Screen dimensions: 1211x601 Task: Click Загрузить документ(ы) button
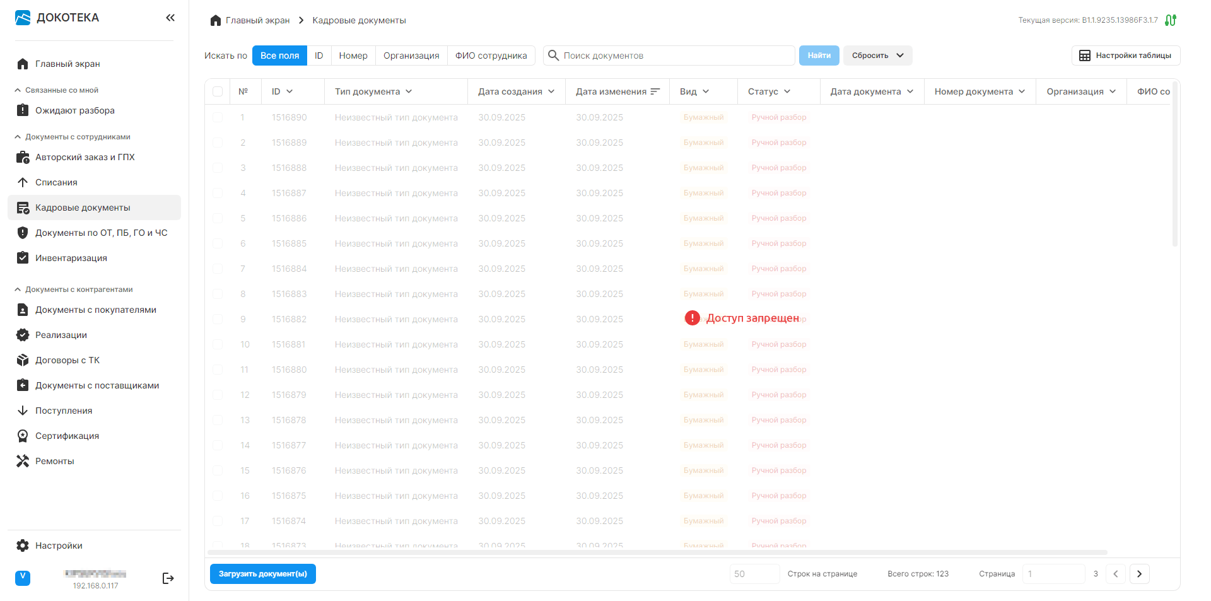262,574
